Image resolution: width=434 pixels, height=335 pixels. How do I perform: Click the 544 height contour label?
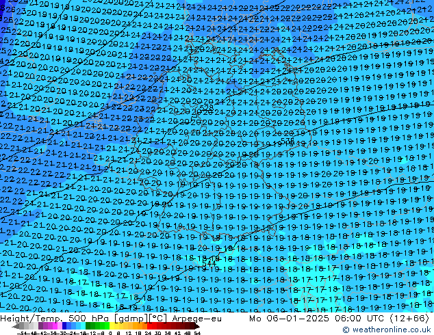[x=209, y=263]
